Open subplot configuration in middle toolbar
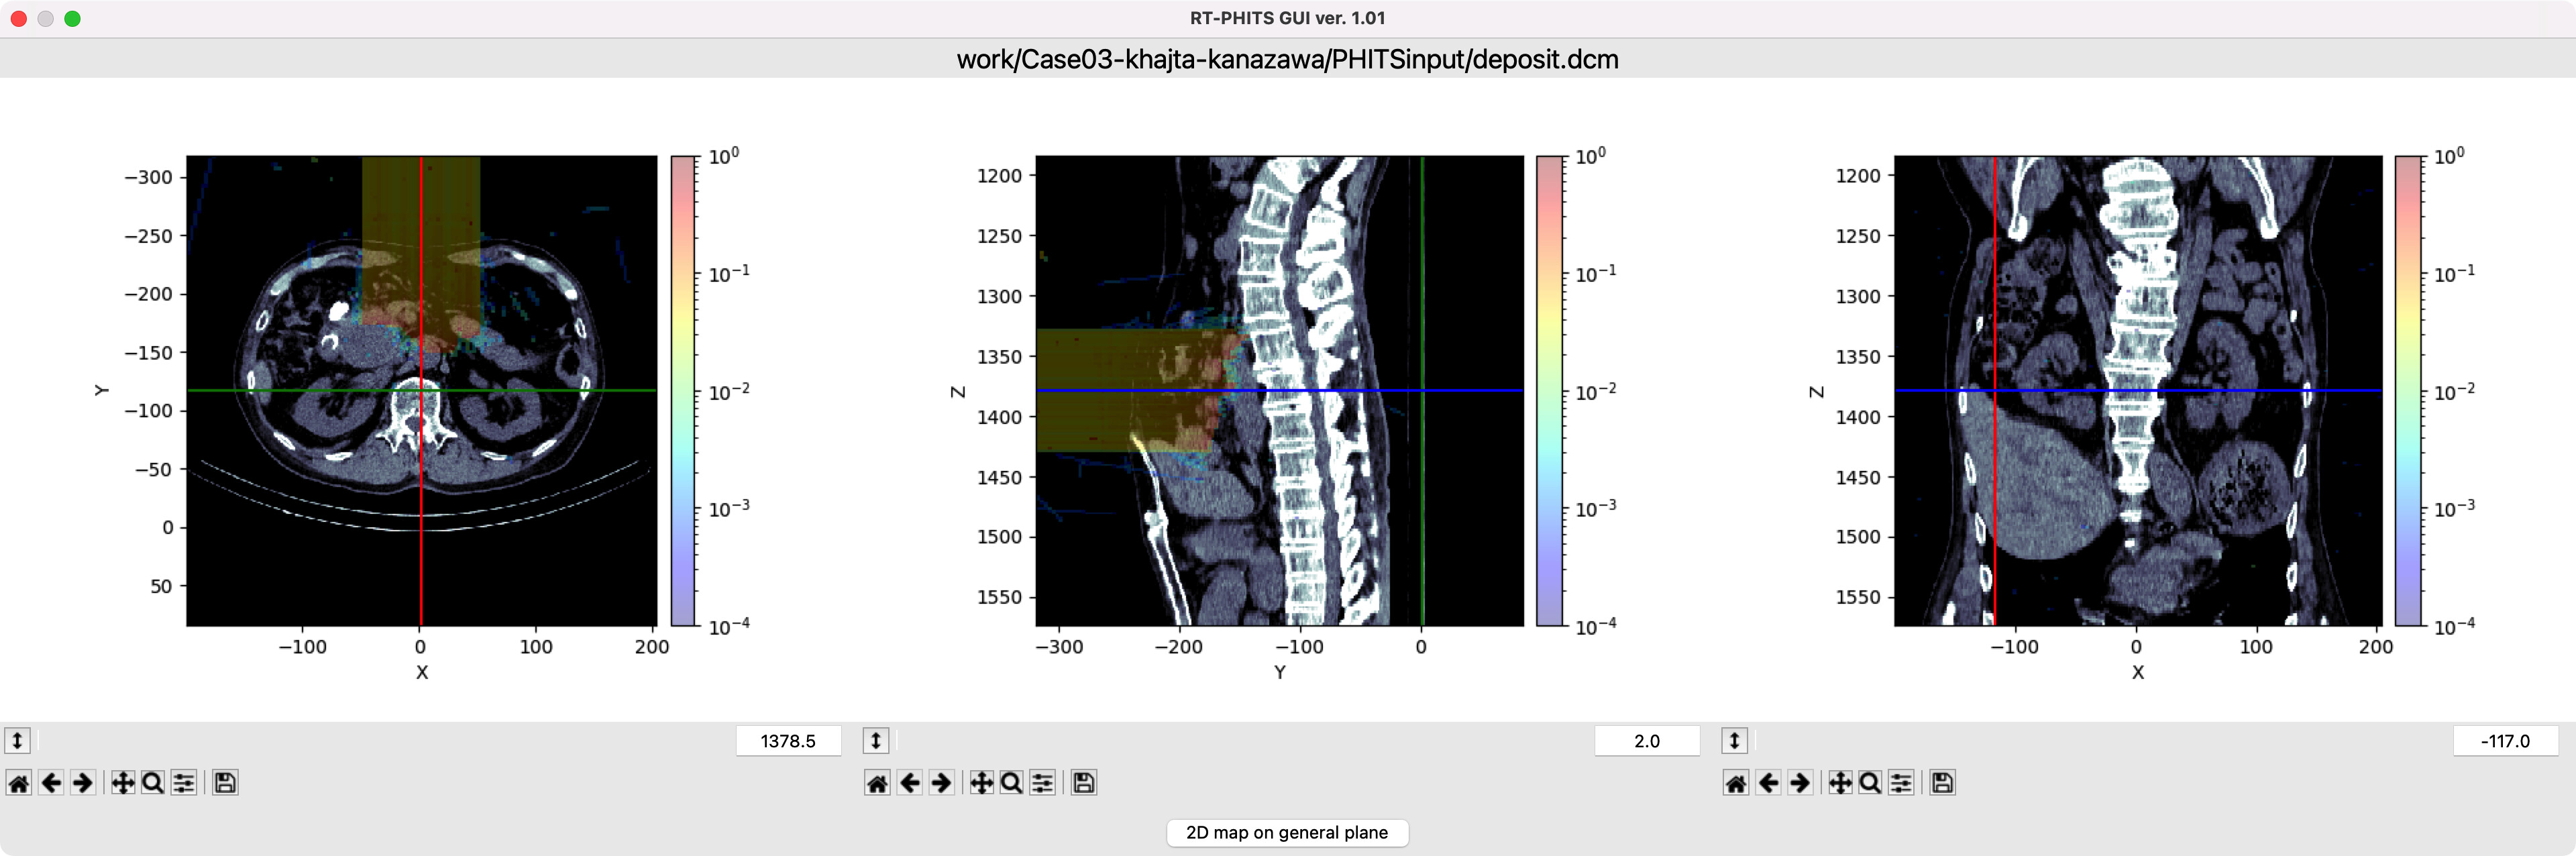This screenshot has height=856, width=2576. (x=1043, y=783)
